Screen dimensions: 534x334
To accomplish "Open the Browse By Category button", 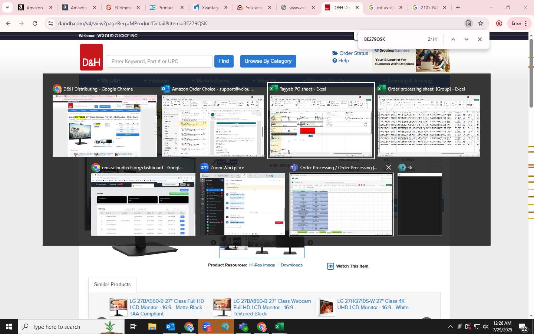I will click(x=268, y=61).
